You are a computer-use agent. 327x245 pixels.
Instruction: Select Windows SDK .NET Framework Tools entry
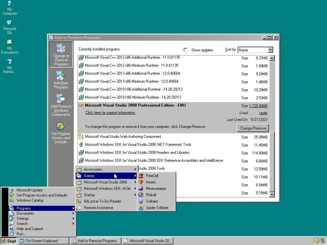click(173, 145)
